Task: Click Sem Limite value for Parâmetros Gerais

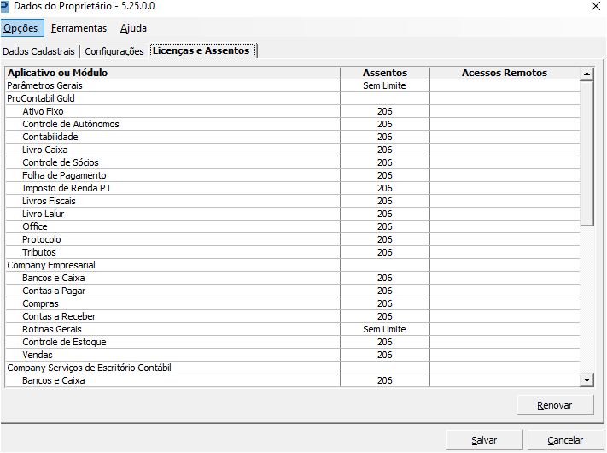Action: tap(384, 85)
